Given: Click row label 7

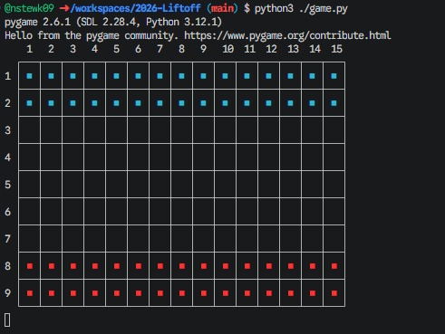Looking at the screenshot, I should tap(8, 239).
